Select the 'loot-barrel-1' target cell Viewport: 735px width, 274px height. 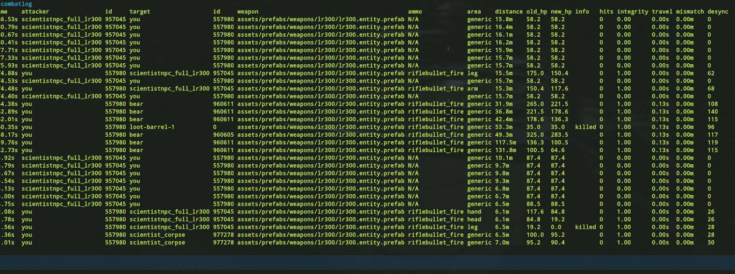coord(152,127)
